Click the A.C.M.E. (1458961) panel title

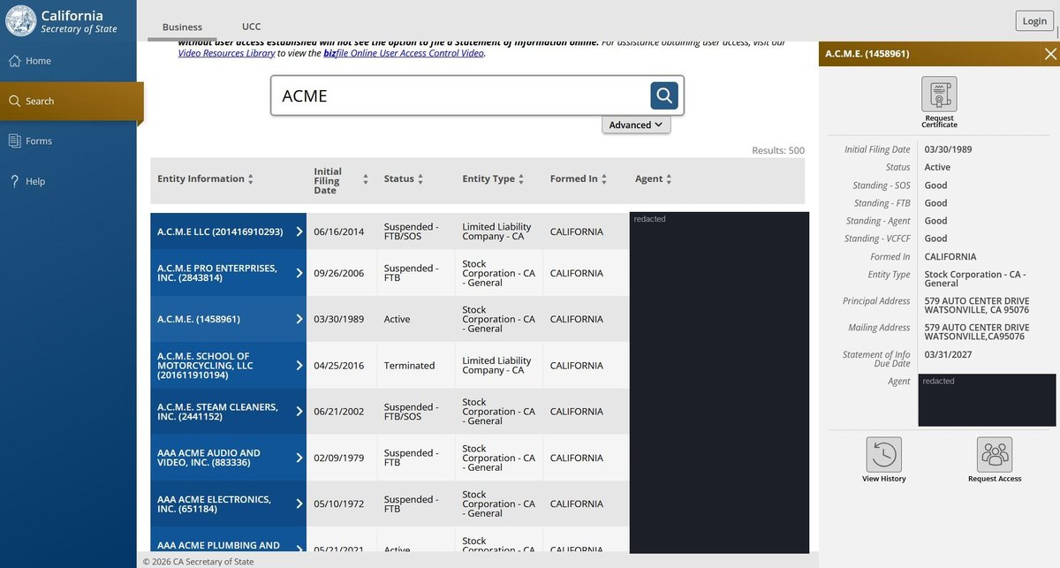point(867,54)
